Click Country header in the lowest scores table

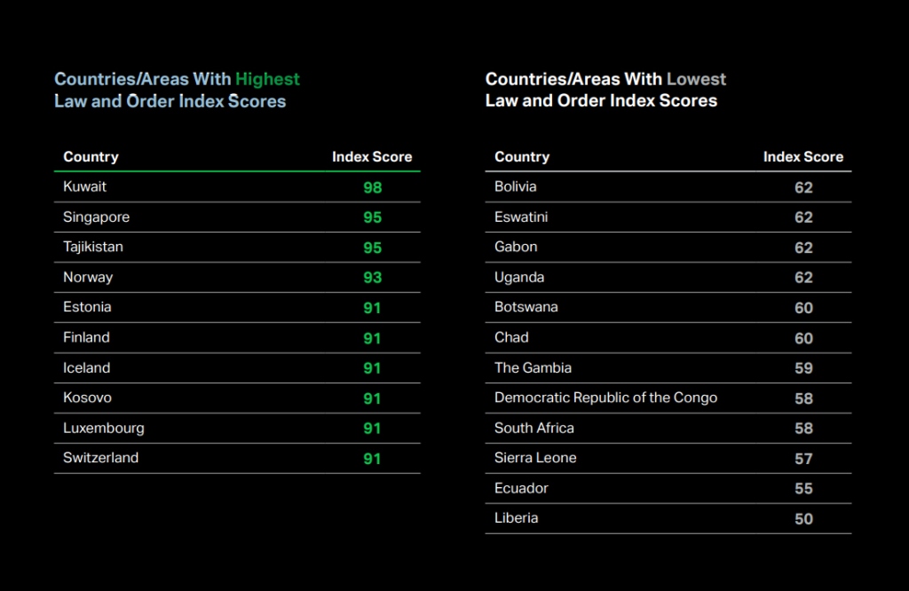522,157
